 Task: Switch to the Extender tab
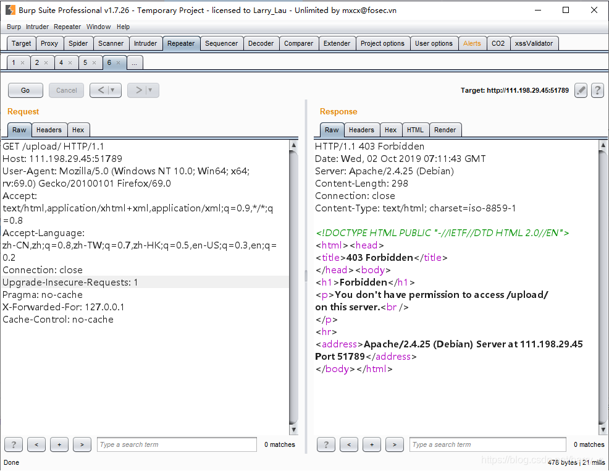click(337, 43)
